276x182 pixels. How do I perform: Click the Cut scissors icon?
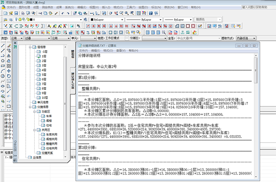pos(40,13)
